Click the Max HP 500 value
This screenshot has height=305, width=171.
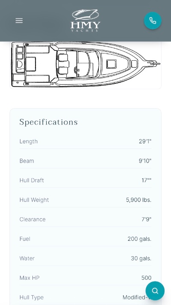(146, 278)
